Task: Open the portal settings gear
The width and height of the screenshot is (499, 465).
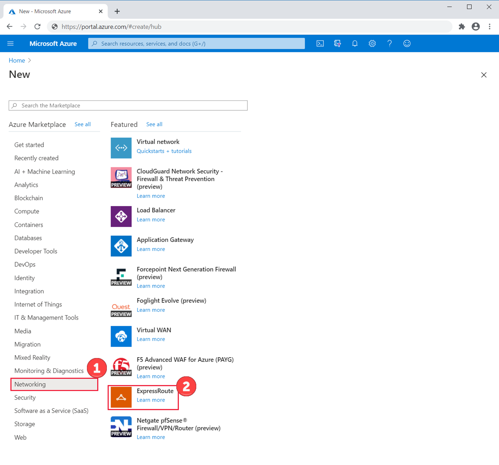Action: tap(372, 43)
